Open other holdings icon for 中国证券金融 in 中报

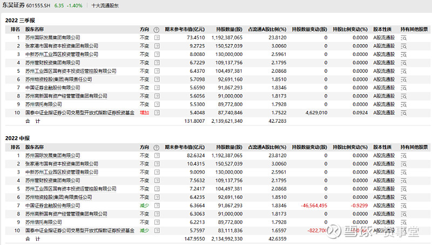(403, 206)
